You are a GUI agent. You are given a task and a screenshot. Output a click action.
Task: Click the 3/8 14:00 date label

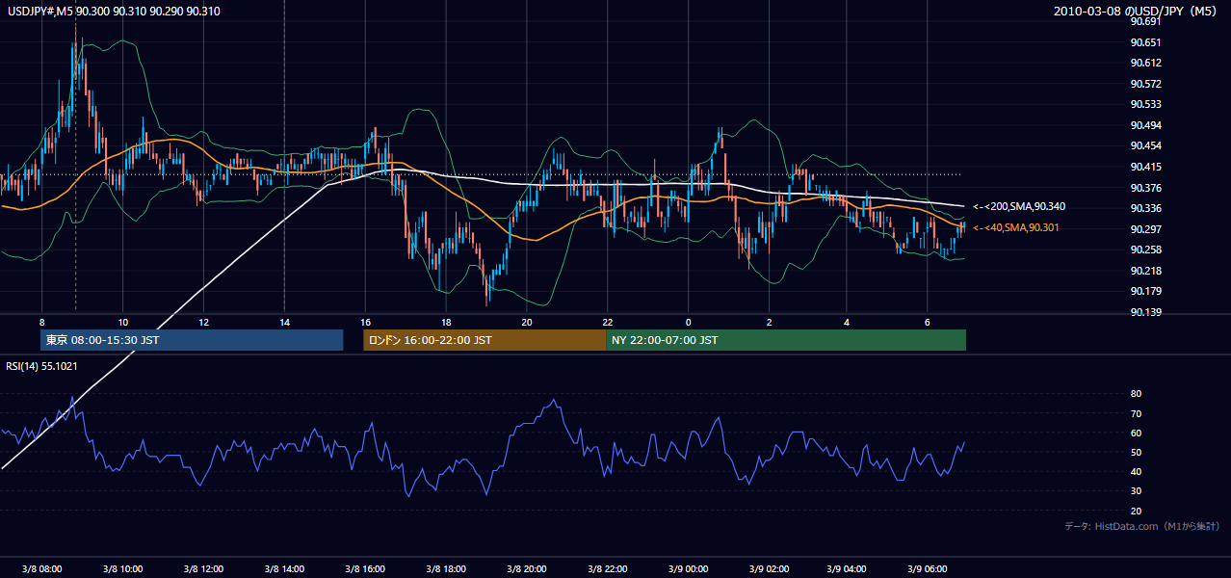(x=284, y=568)
